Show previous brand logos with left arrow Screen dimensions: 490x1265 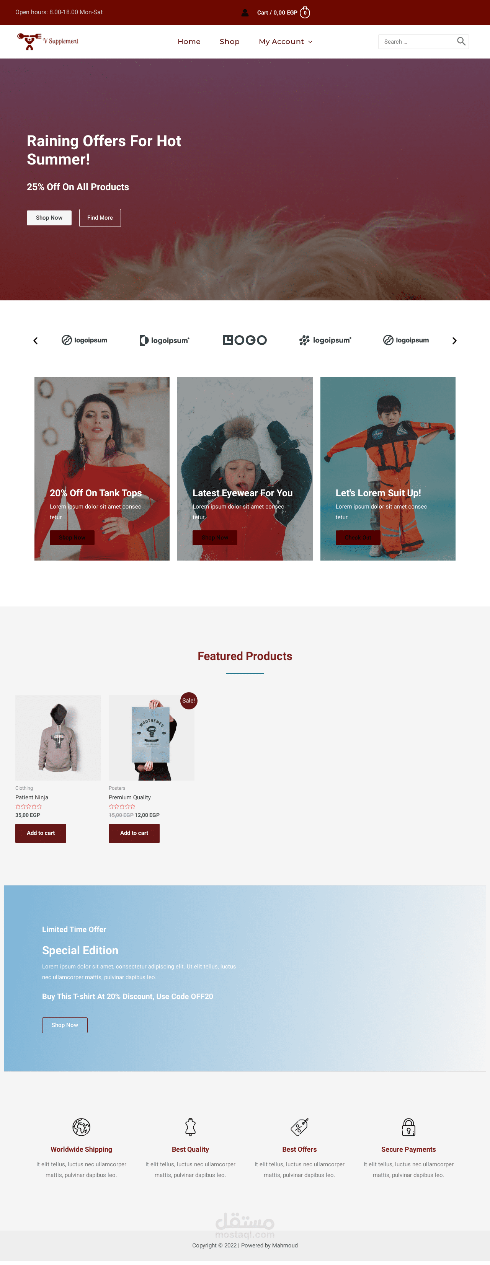coord(35,340)
